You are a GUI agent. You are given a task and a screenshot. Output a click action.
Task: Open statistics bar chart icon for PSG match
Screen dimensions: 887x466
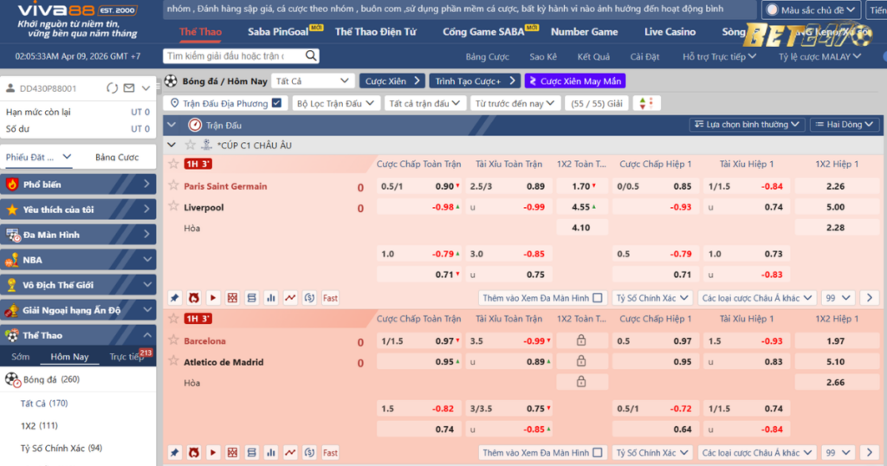[x=271, y=298]
